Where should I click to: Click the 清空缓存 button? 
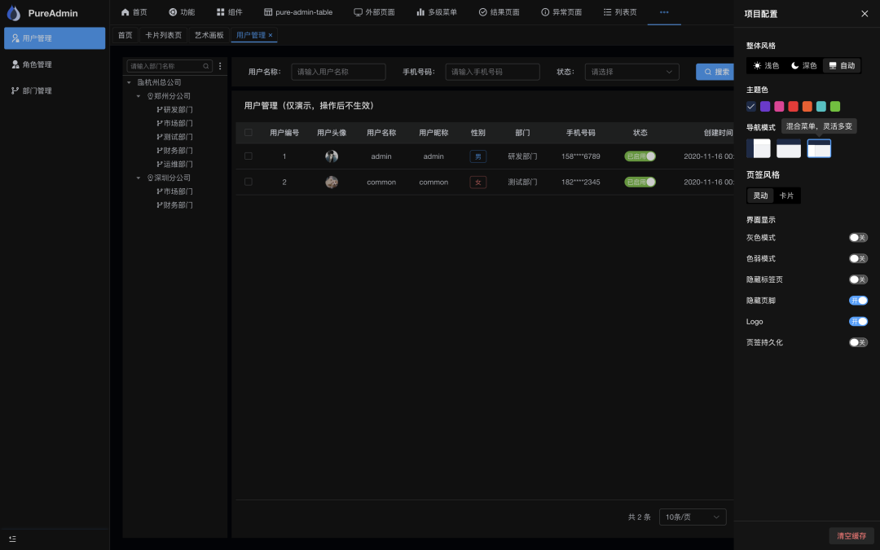[851, 535]
